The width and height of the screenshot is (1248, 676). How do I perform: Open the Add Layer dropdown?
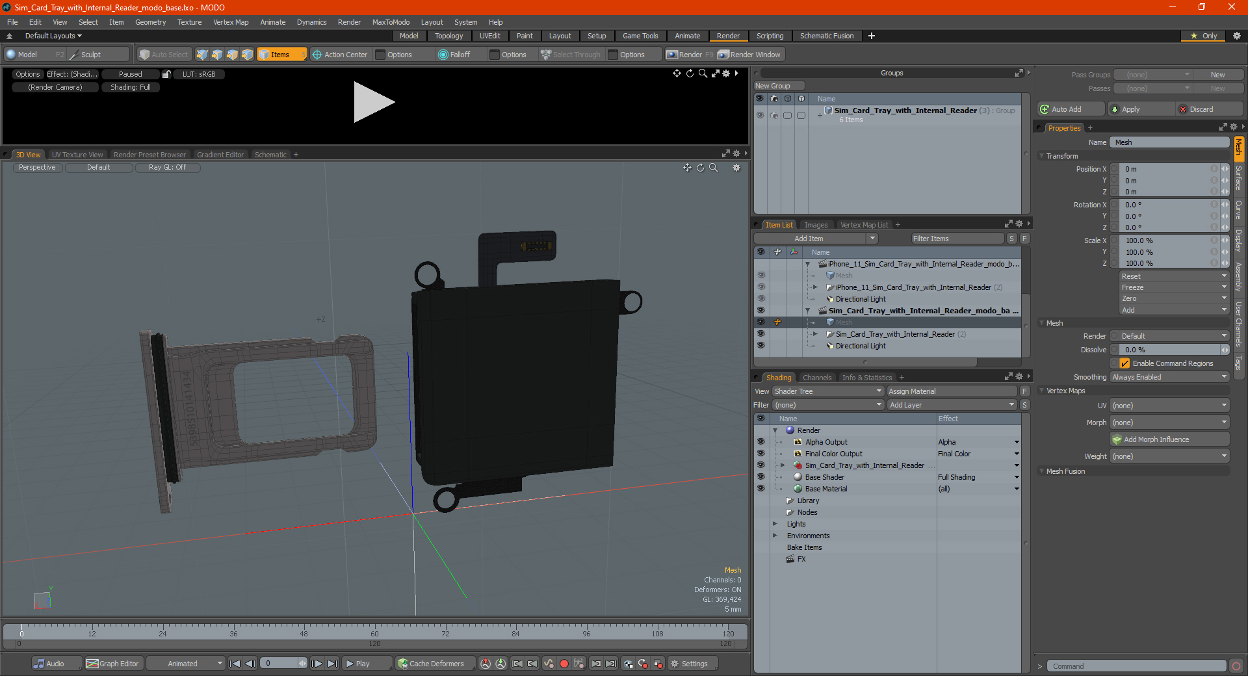(x=952, y=405)
